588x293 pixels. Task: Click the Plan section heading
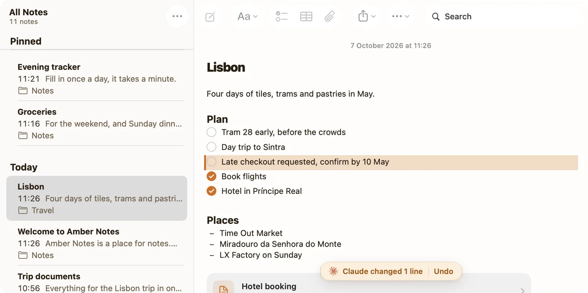[x=217, y=119]
